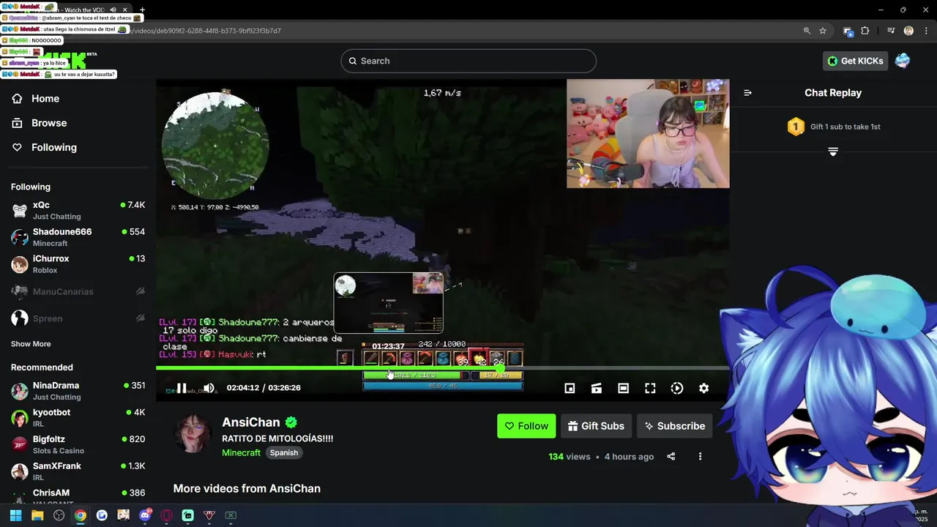This screenshot has height=527, width=937.
Task: Open offline Spreen channel
Action: (x=78, y=318)
